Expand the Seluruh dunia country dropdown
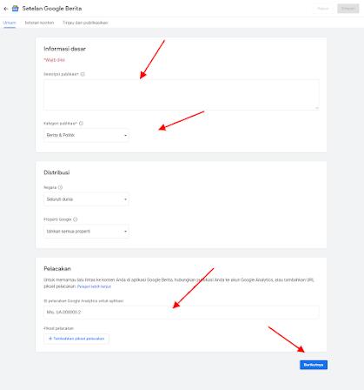364x390 pixels. click(86, 199)
